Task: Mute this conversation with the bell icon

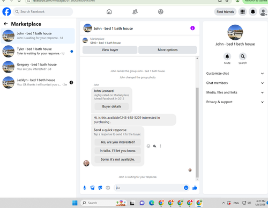Action: [x=227, y=56]
